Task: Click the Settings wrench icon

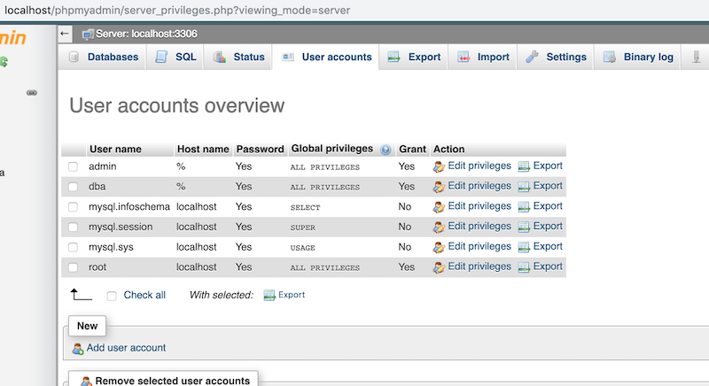Action: click(533, 57)
